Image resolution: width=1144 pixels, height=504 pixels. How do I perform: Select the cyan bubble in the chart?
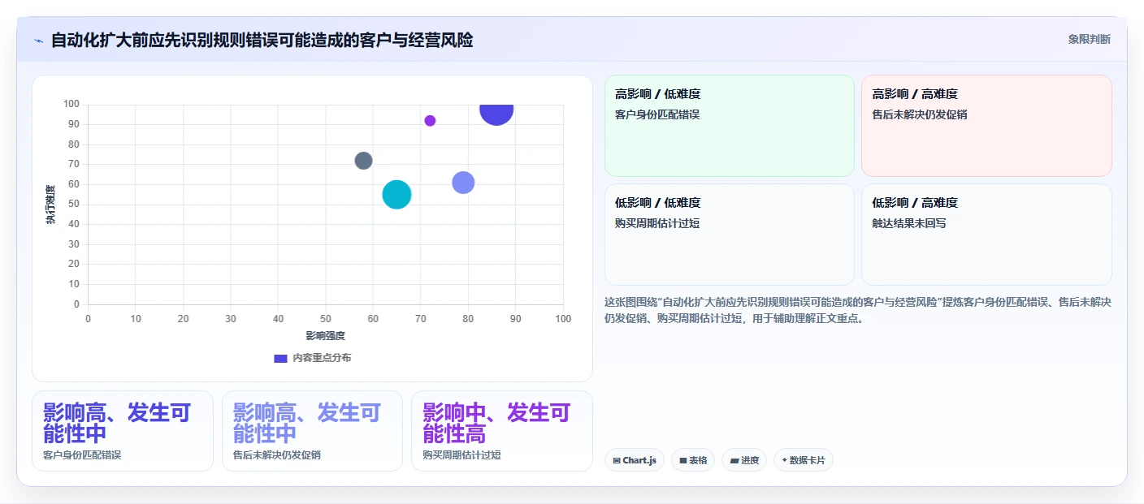pos(396,195)
